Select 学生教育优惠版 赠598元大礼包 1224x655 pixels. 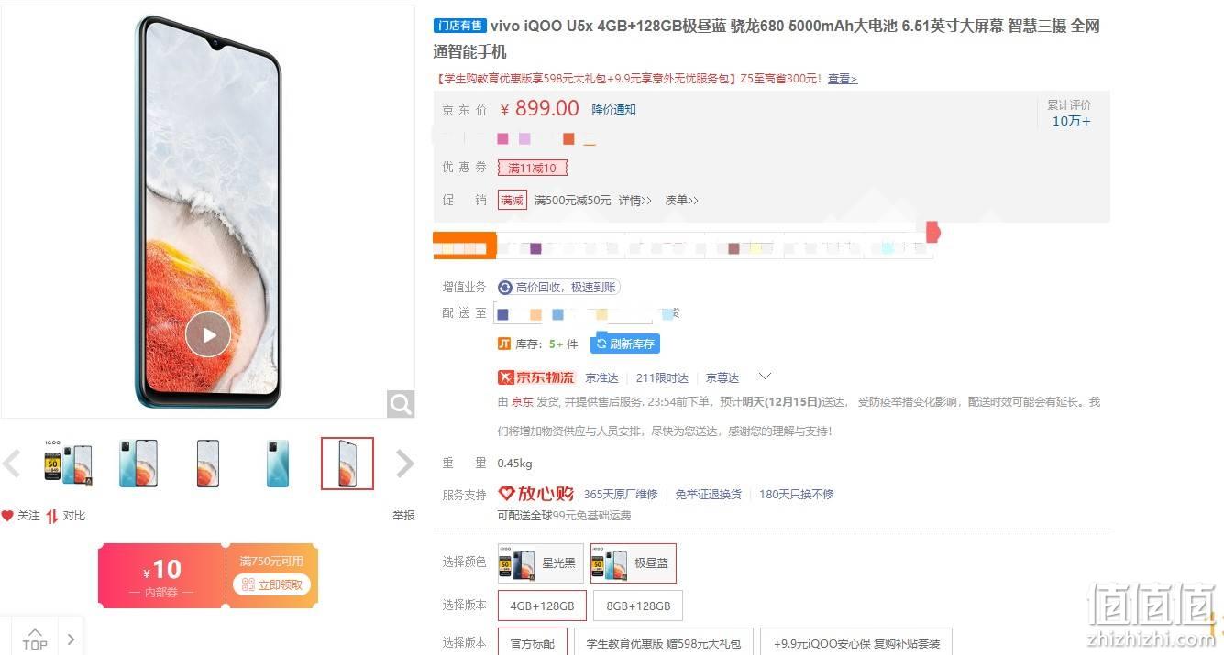point(665,643)
